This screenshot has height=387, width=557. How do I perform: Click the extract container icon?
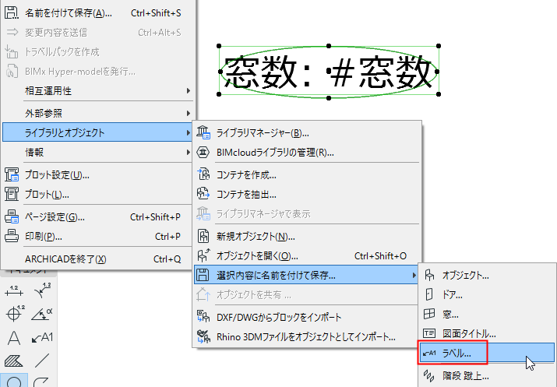(203, 194)
